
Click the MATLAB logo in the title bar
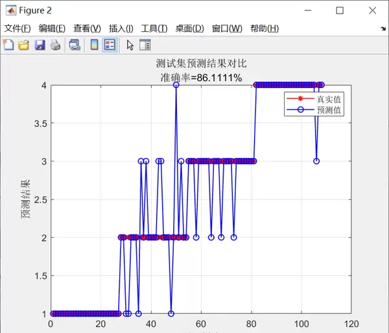click(11, 10)
